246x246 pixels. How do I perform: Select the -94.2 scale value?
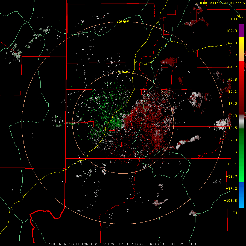click(232, 189)
